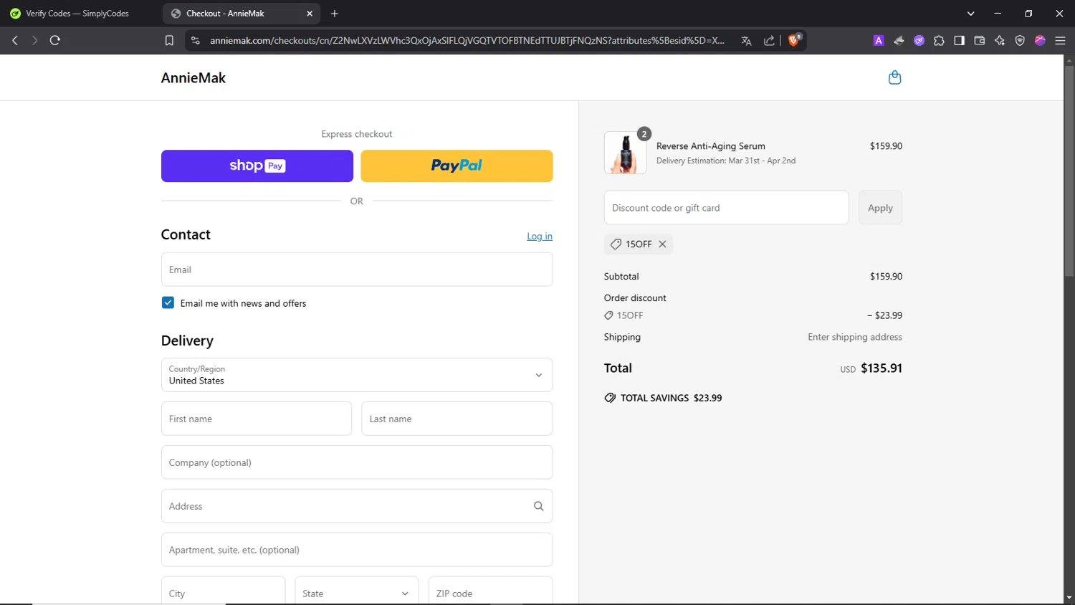Focus the Last name field
The image size is (1075, 605).
(457, 419)
